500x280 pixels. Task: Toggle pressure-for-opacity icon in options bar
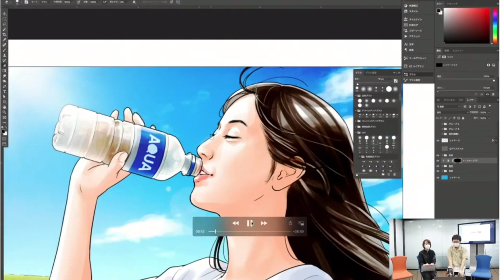point(79,2)
